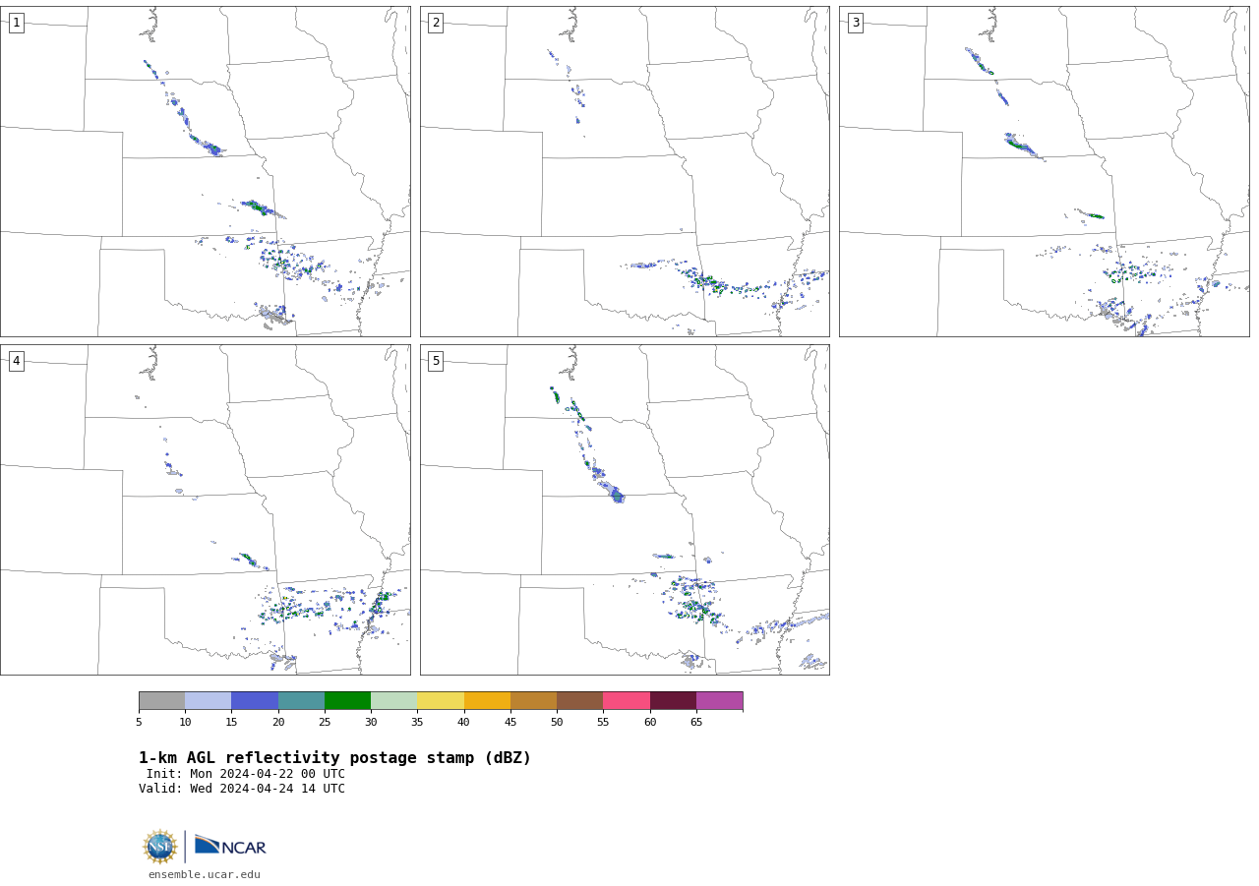This screenshot has width=1259, height=886.
Task: Click the colorbar tick label 30
Action: point(371,722)
